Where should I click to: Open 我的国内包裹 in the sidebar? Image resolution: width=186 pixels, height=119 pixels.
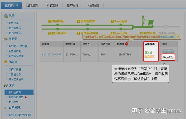[16, 97]
